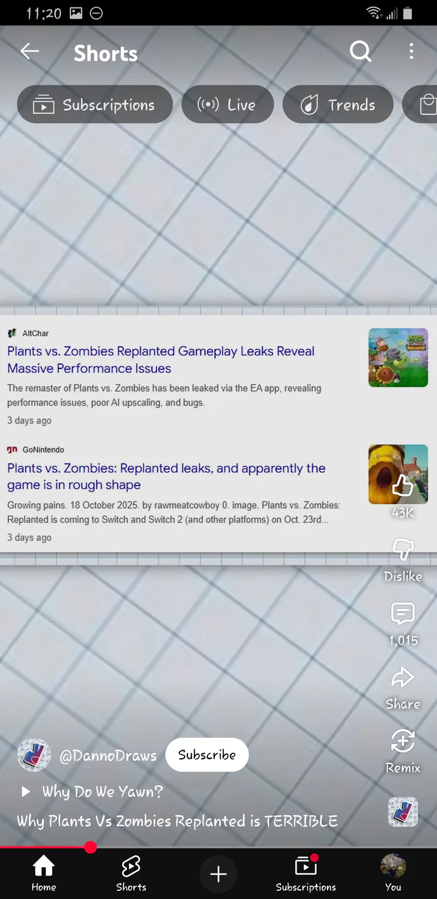The width and height of the screenshot is (437, 899).
Task: Tap the Shorts page title
Action: point(106,53)
